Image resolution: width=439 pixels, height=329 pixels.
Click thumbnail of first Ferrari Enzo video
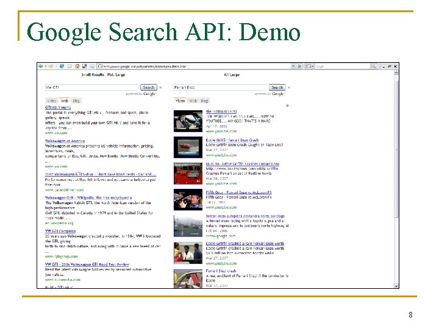(188, 121)
